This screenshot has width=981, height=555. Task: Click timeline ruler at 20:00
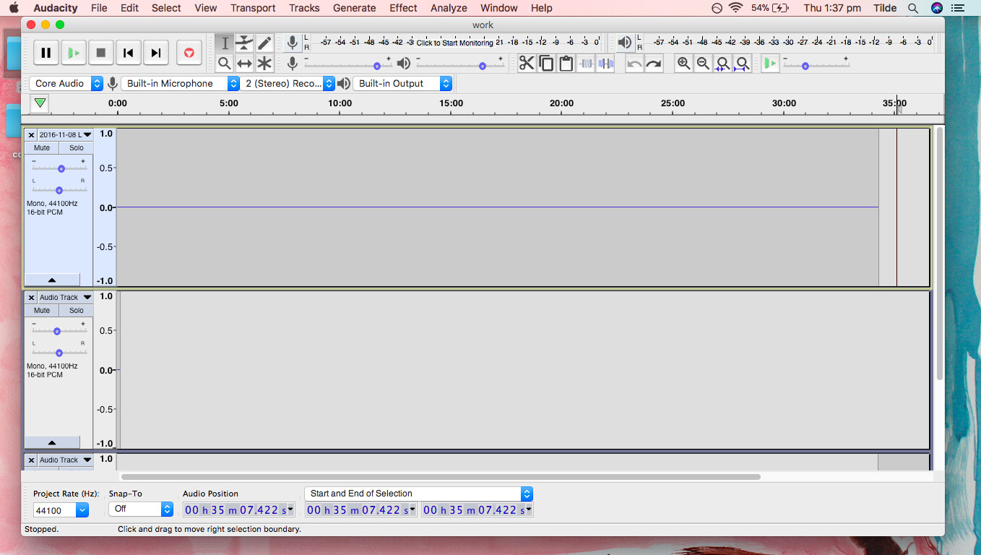561,103
